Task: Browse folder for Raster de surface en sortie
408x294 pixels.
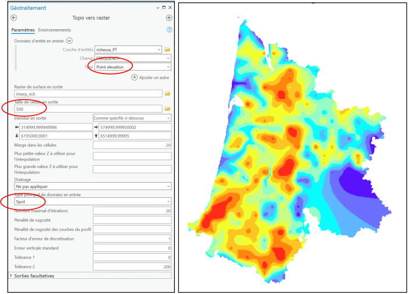Action: pyautogui.click(x=167, y=93)
